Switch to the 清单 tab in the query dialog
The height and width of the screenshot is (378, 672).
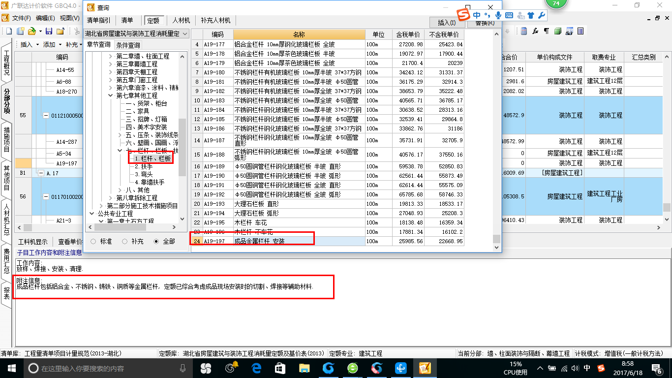tap(127, 20)
